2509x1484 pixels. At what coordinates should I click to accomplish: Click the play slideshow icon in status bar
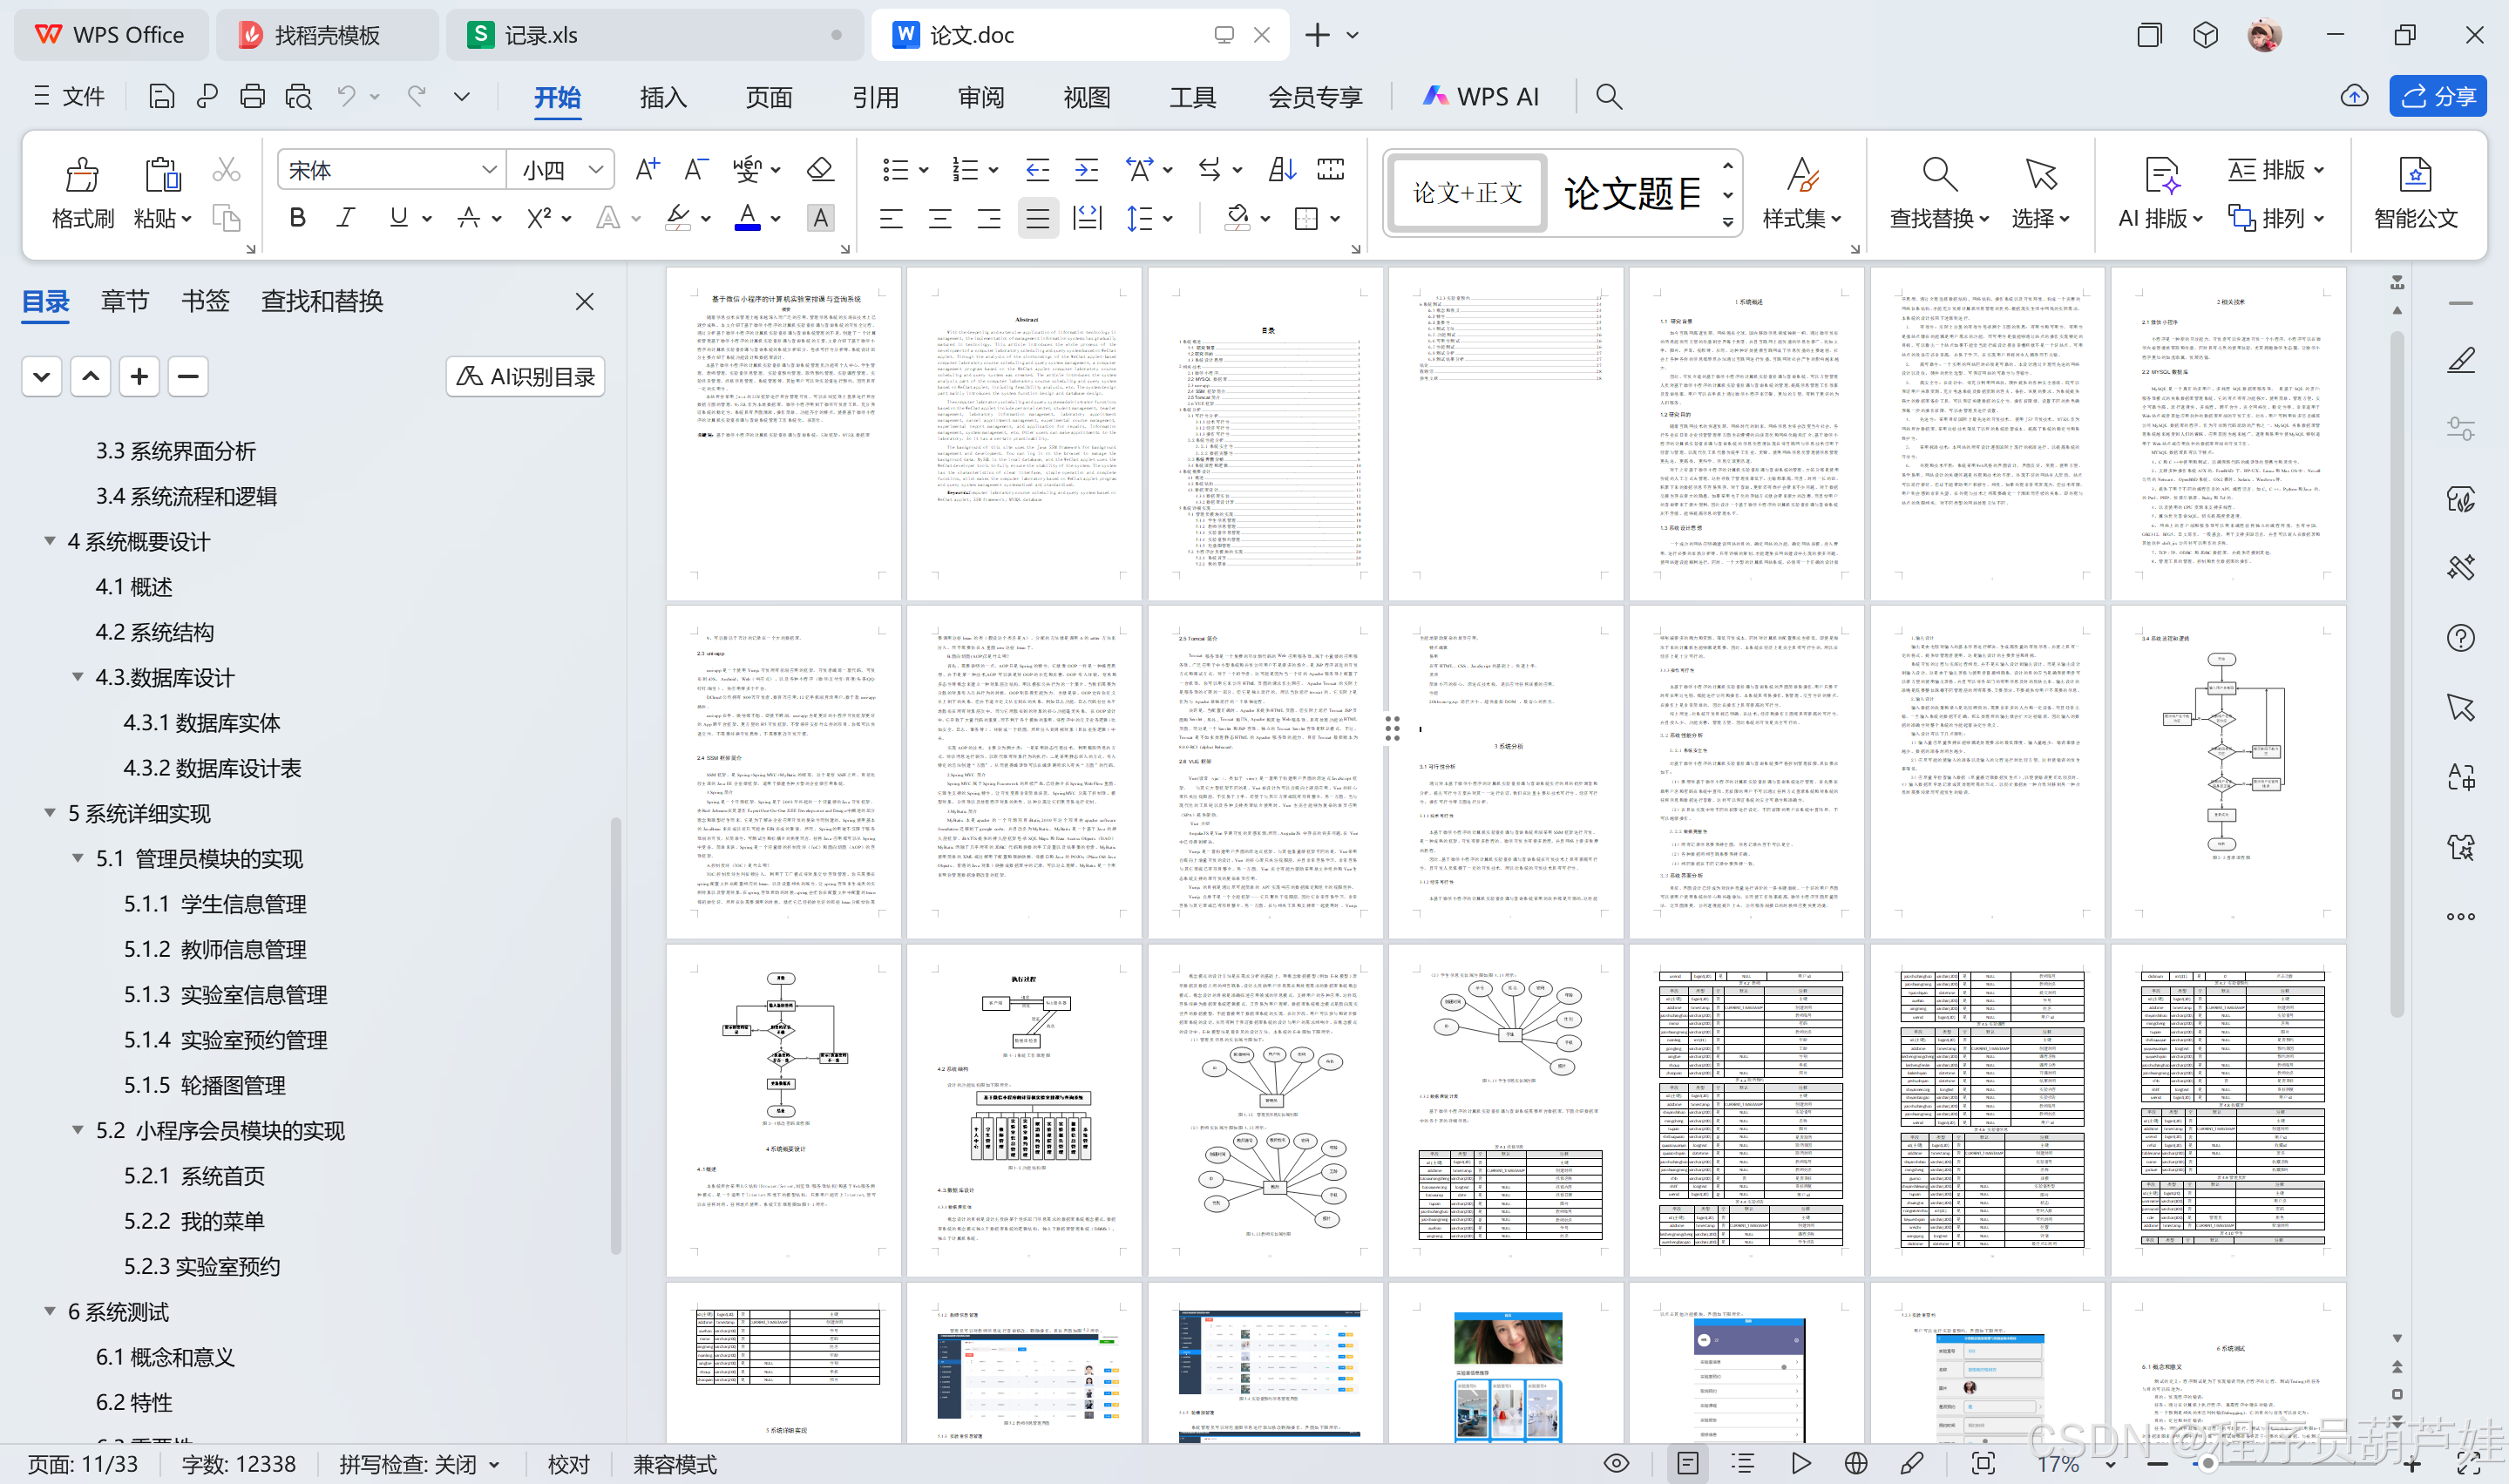pyautogui.click(x=1801, y=1464)
